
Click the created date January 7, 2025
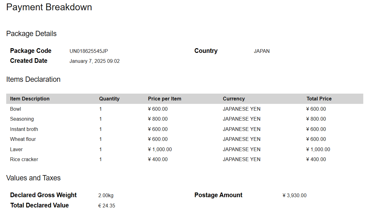click(94, 61)
